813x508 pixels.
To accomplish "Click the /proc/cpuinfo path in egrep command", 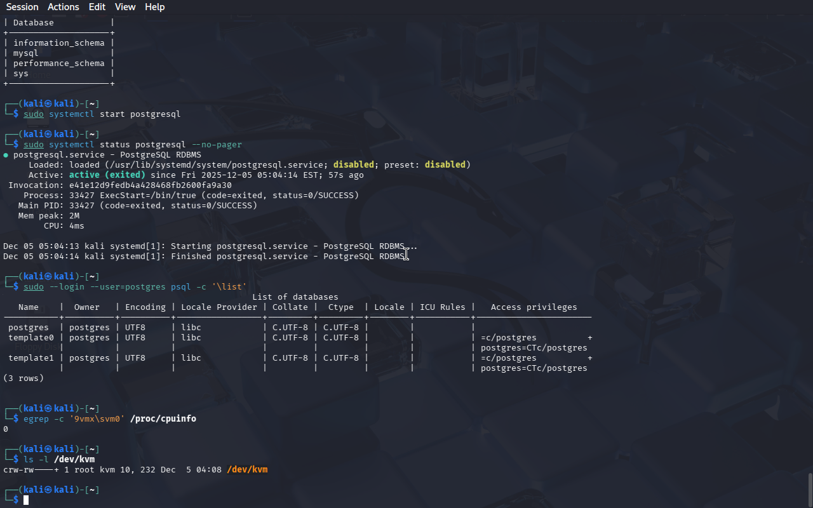I will (x=163, y=419).
